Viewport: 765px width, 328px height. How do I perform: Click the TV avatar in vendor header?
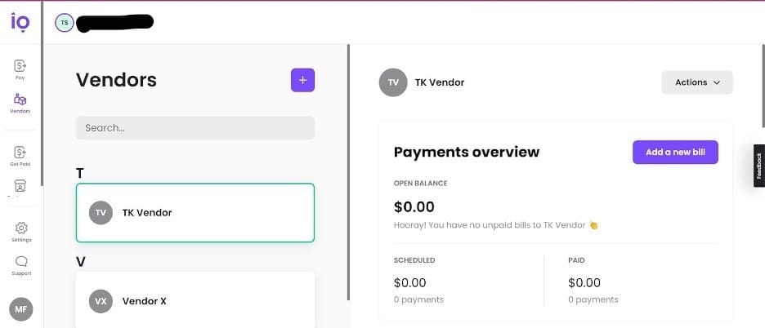tap(393, 82)
